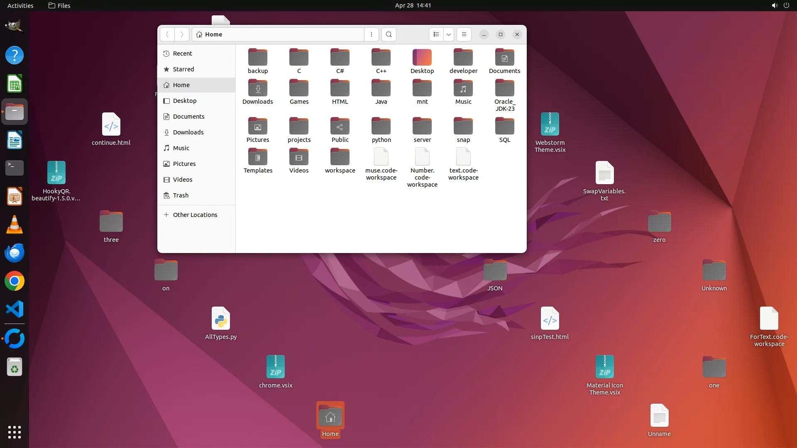Open Starred in the sidebar

[183, 69]
